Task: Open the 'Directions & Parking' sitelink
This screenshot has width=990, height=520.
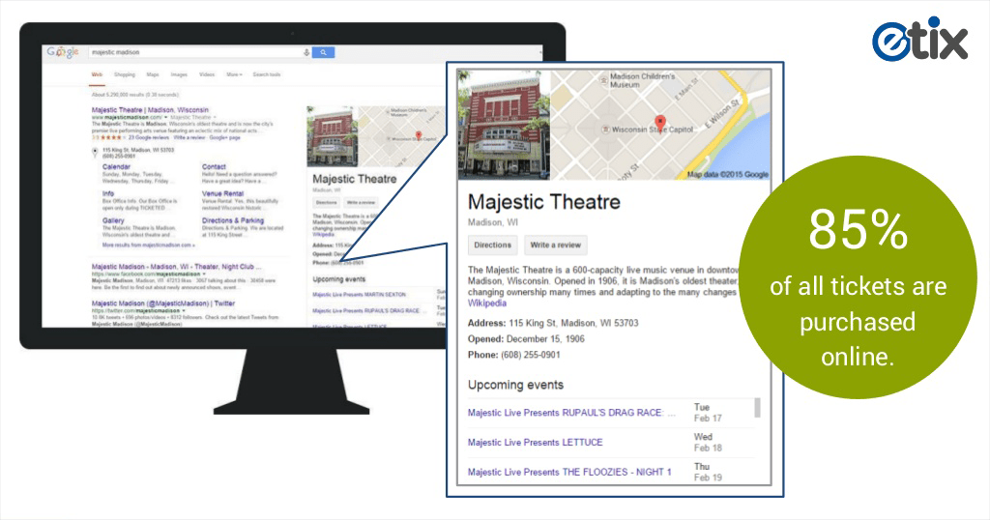Action: pos(233,221)
